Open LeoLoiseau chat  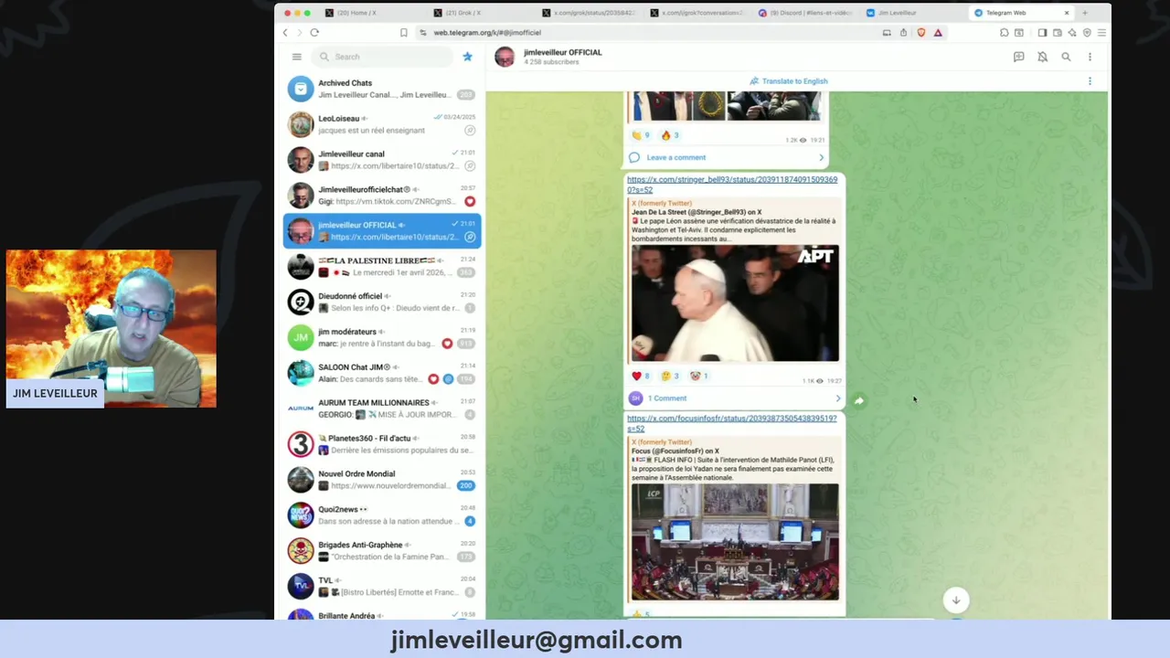click(x=382, y=124)
